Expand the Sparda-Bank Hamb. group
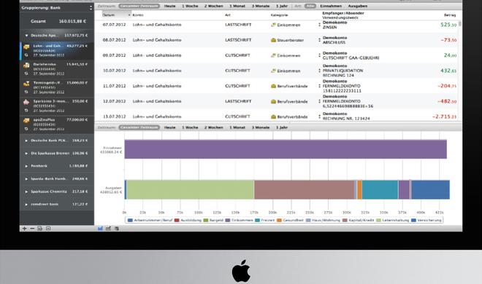This screenshot has width=482, height=284. (26, 179)
